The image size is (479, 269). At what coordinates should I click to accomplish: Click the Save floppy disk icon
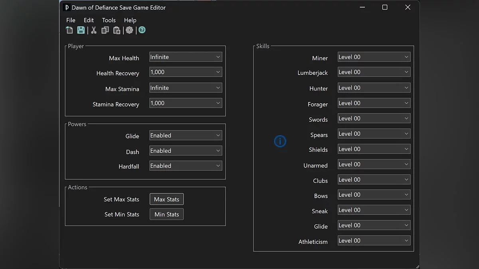81,30
